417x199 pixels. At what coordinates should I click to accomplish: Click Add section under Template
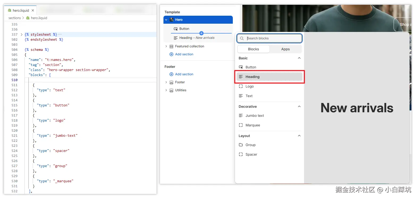184,54
